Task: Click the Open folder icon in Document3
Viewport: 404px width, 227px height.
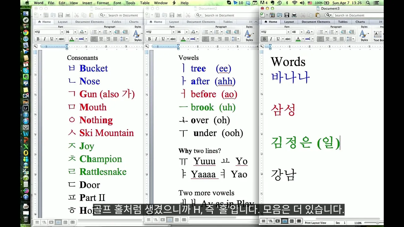Action: coord(280,15)
